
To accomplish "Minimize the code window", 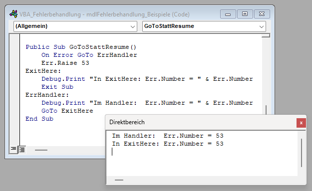I will pyautogui.click(x=228, y=14).
